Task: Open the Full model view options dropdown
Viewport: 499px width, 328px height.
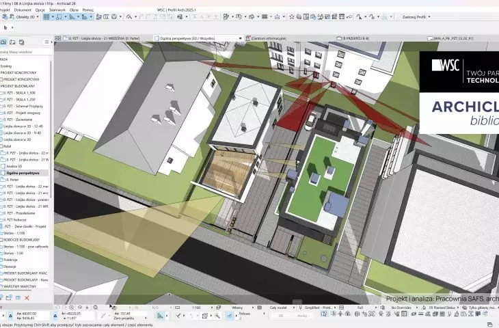Action: 359,307
